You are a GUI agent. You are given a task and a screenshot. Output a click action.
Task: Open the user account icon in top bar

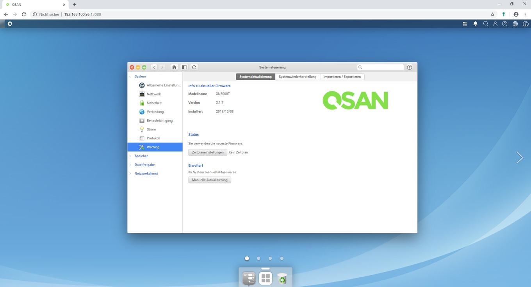coord(495,24)
